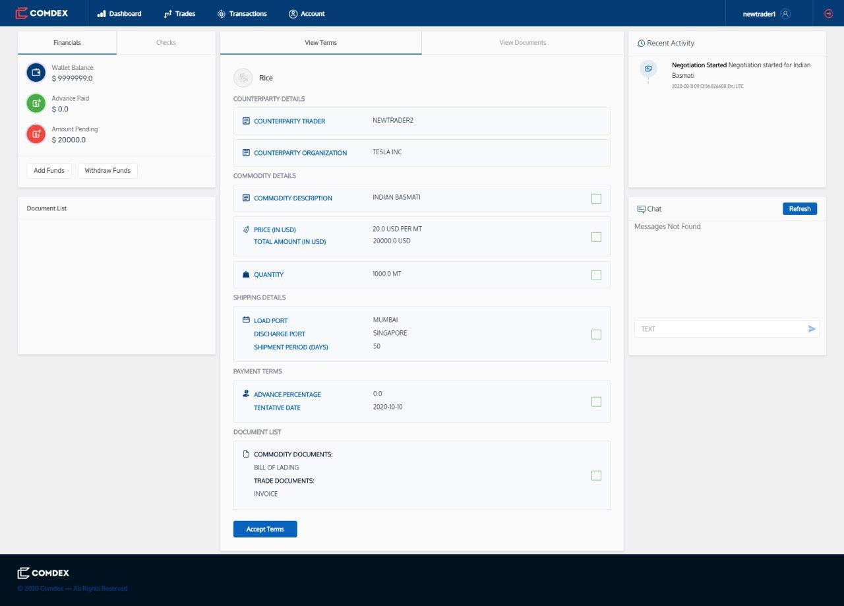844x606 pixels.
Task: Click the Quantity weight icon
Action: tap(246, 274)
